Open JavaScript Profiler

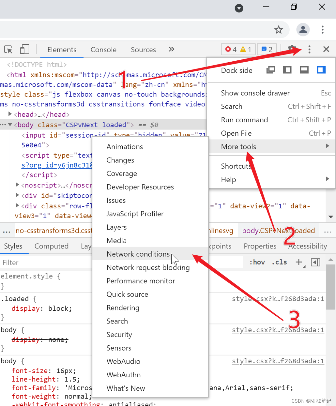(150, 214)
